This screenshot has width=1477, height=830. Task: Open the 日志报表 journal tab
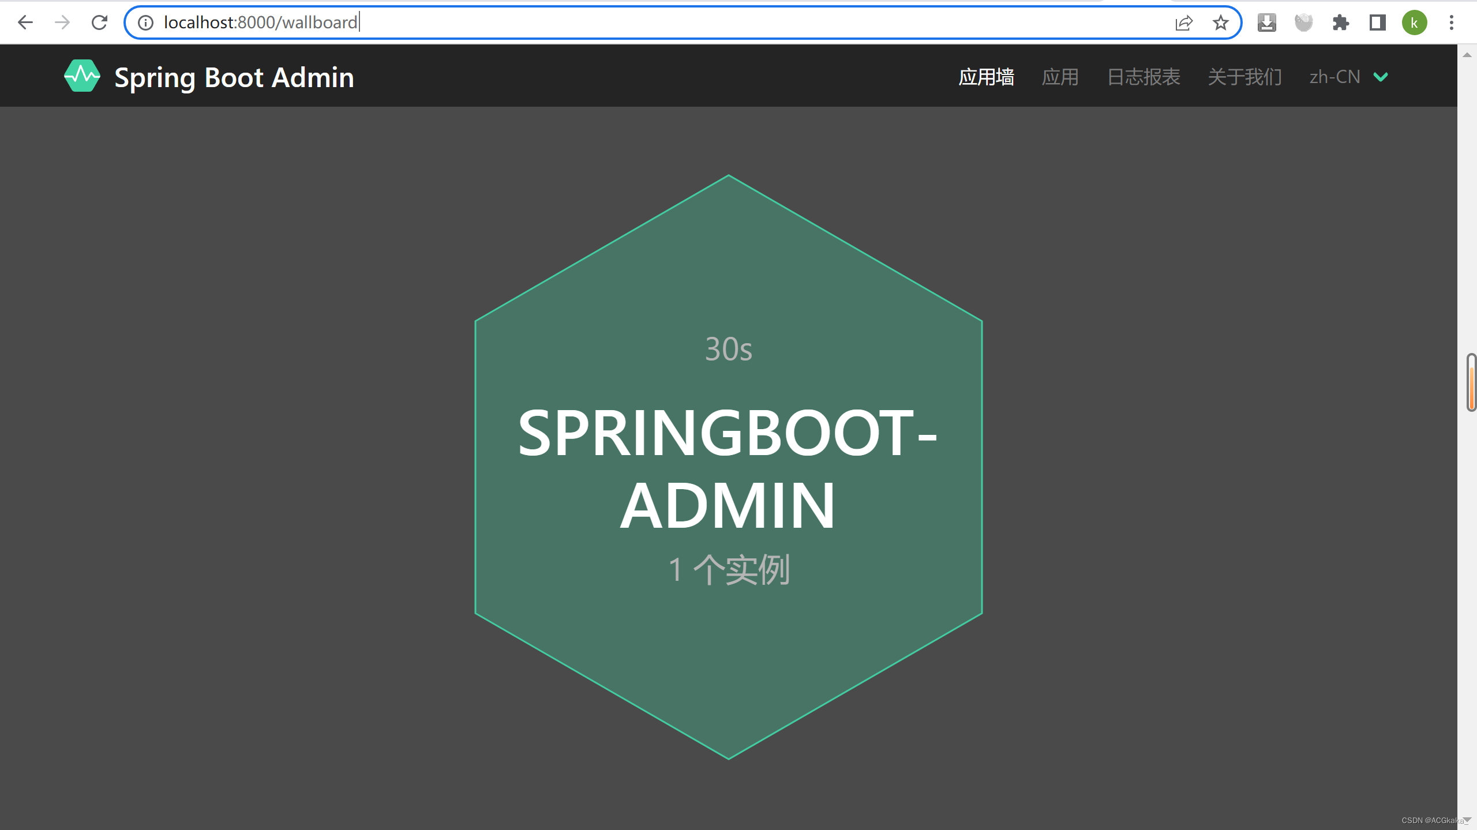(x=1144, y=77)
